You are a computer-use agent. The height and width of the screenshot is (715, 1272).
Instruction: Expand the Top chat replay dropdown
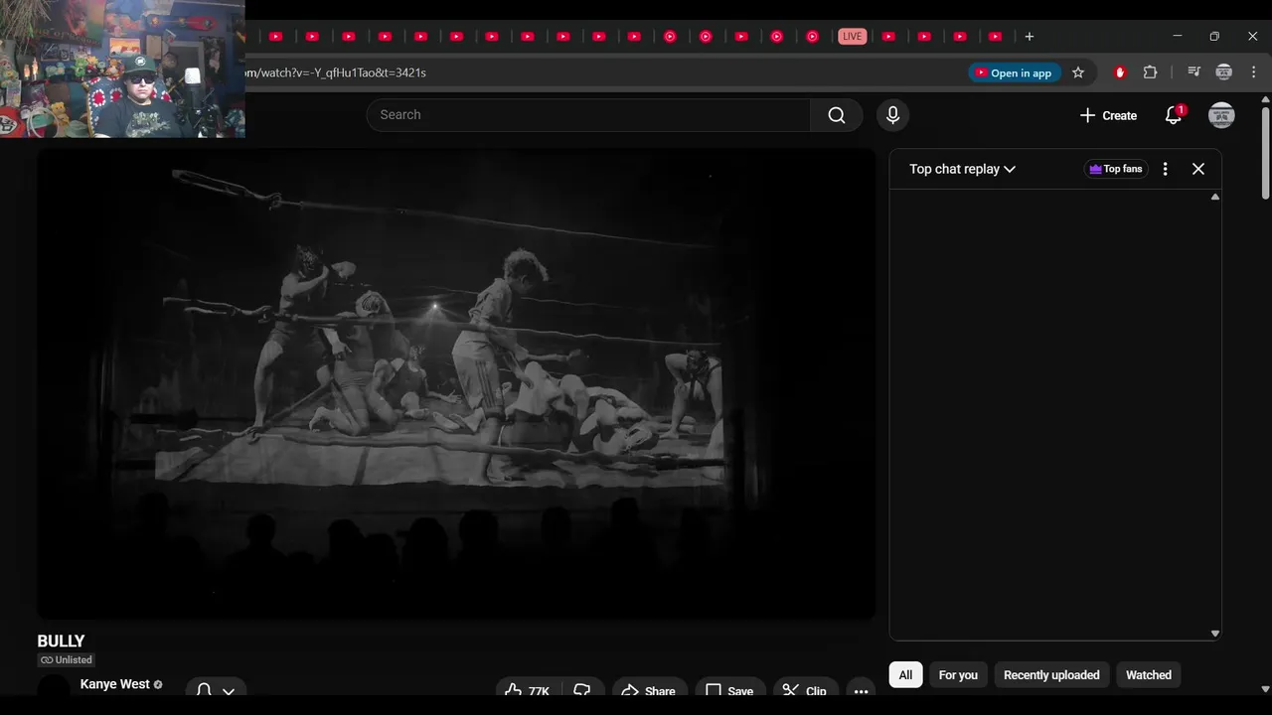pos(962,169)
